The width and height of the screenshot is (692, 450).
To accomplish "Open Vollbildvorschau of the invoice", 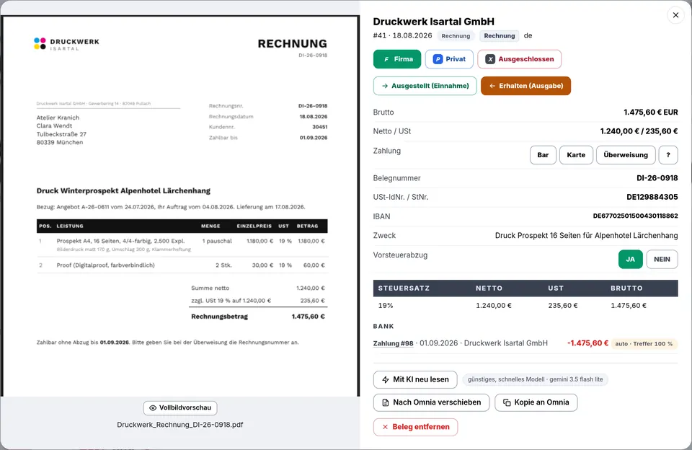I will (180, 407).
